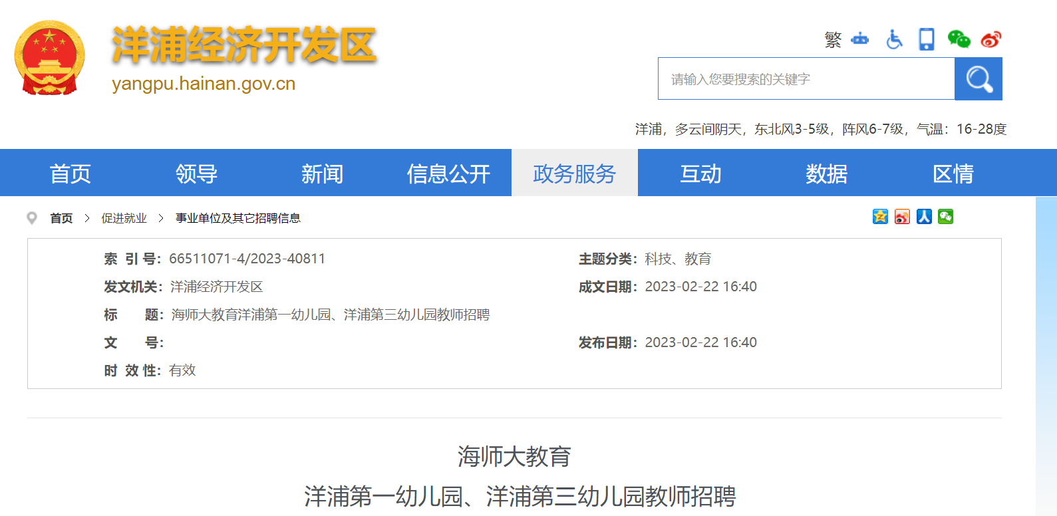Go to the 数据 section
Image resolution: width=1057 pixels, height=516 pixels.
[x=827, y=174]
